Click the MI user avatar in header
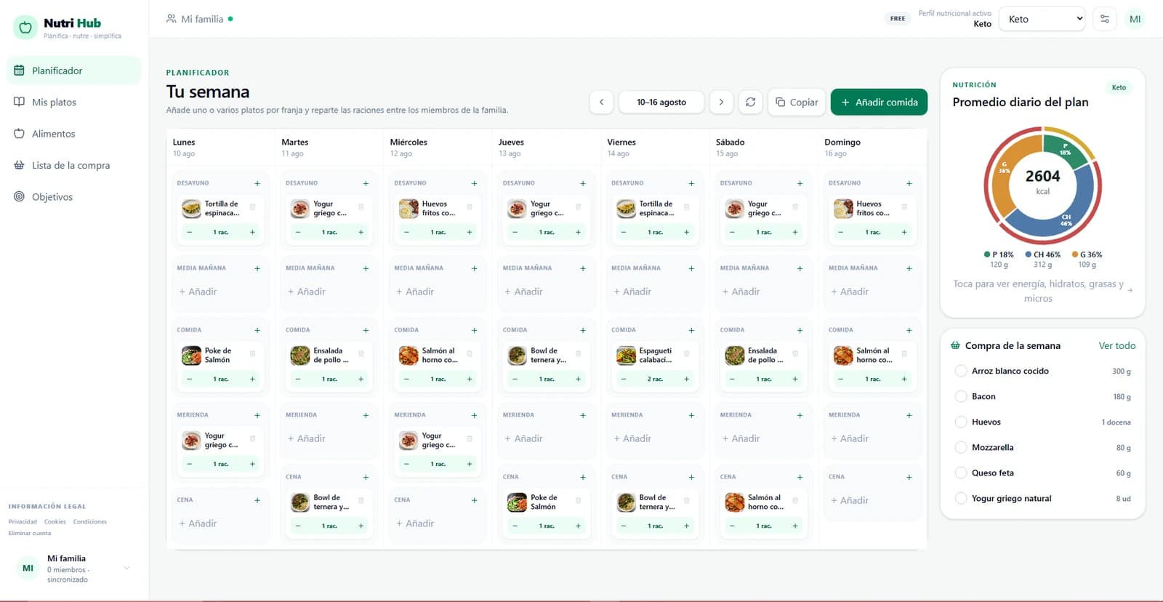The height and width of the screenshot is (602, 1163). click(x=1135, y=19)
